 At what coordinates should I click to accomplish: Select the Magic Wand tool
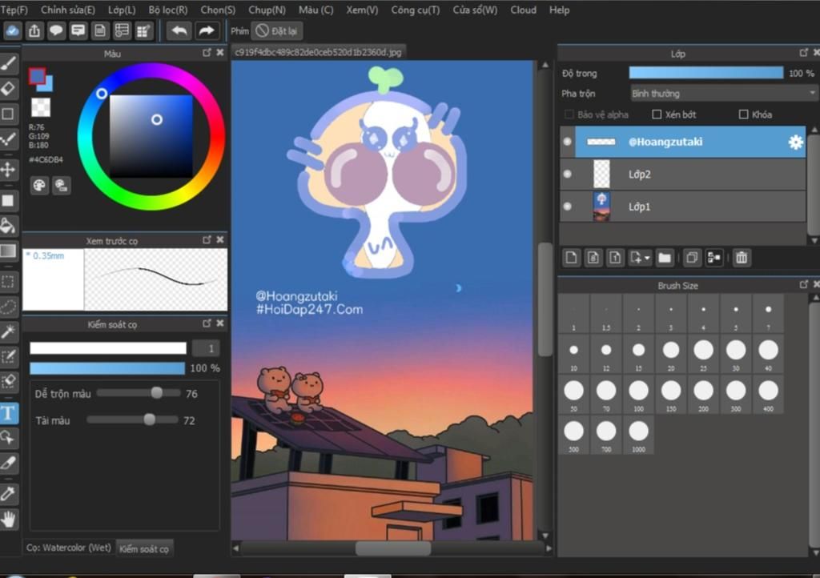[x=8, y=331]
